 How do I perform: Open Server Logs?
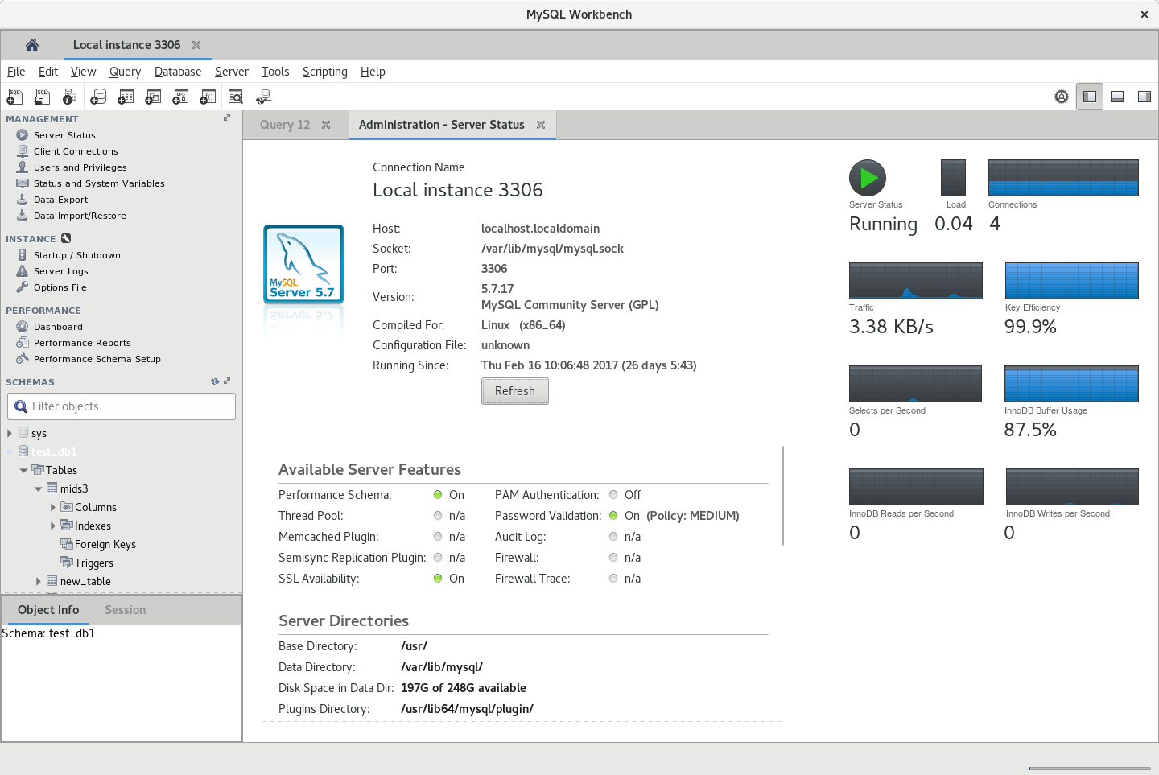pyautogui.click(x=61, y=271)
